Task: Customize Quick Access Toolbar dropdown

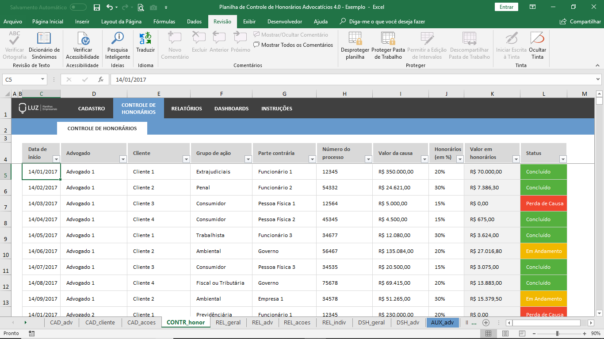Action: pyautogui.click(x=166, y=7)
